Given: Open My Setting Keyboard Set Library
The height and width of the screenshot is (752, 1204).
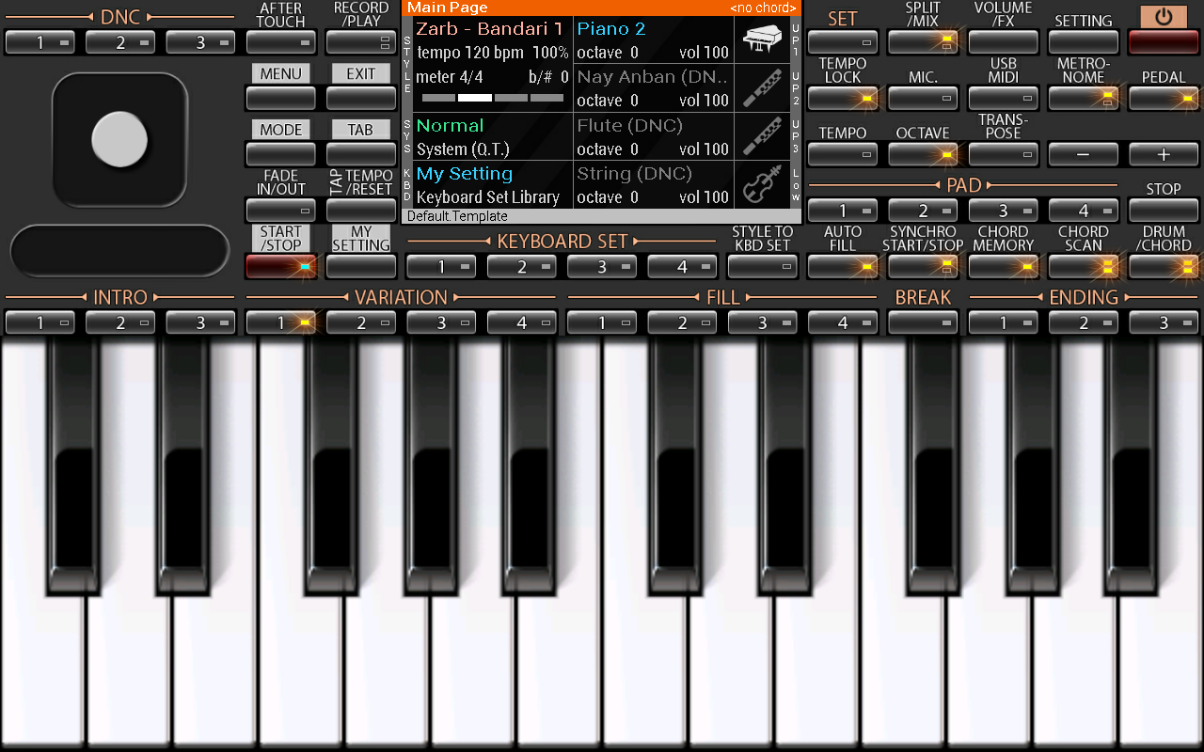Looking at the screenshot, I should (x=493, y=185).
